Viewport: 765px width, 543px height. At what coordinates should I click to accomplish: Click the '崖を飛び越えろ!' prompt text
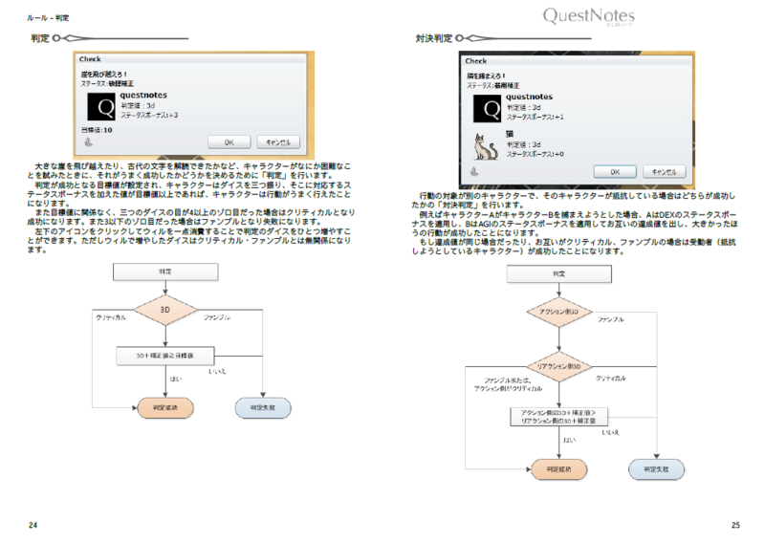(104, 75)
